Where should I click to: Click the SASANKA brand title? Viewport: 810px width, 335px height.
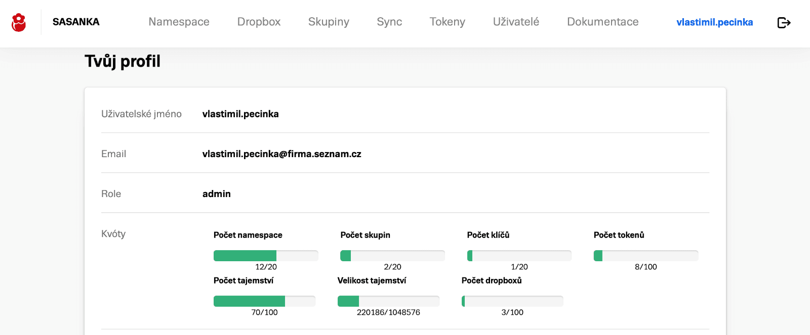76,22
